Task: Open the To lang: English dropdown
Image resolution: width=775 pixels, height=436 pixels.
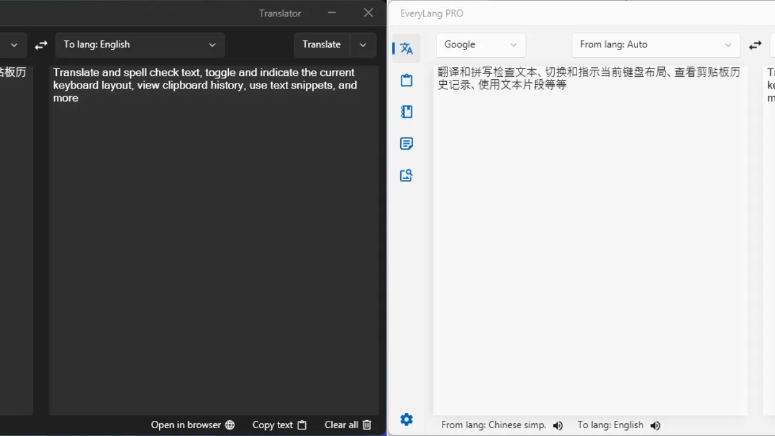Action: [x=140, y=45]
